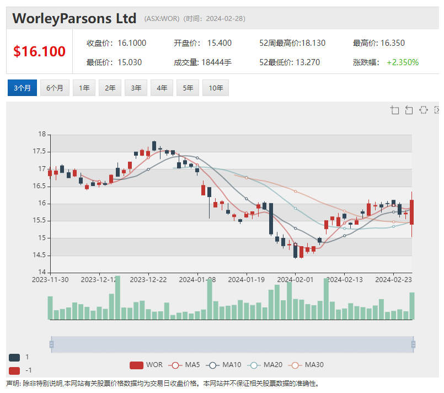Select the 6个月 time range tab

click(55, 88)
